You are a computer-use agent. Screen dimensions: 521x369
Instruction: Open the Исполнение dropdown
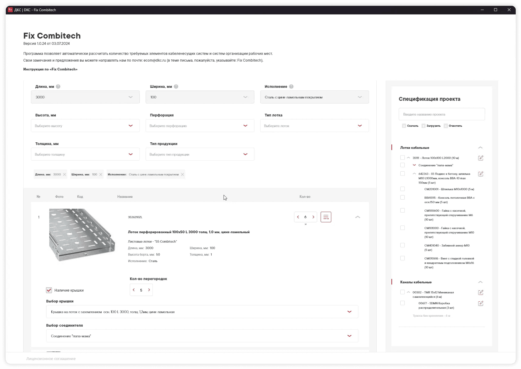click(x=314, y=97)
